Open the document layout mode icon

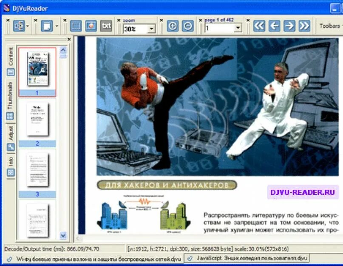[x=19, y=26]
